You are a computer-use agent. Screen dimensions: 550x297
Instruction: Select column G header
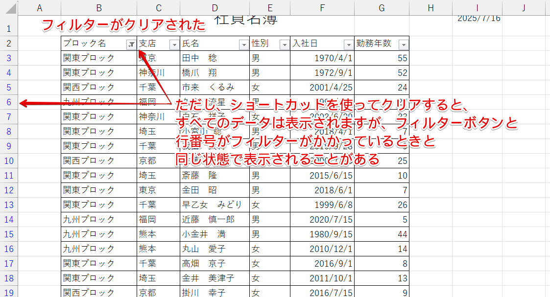point(382,8)
